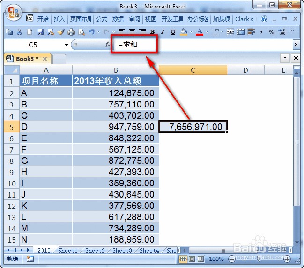The image size is (304, 268).
Task: Click the Name Box showing C5
Action: point(33,45)
